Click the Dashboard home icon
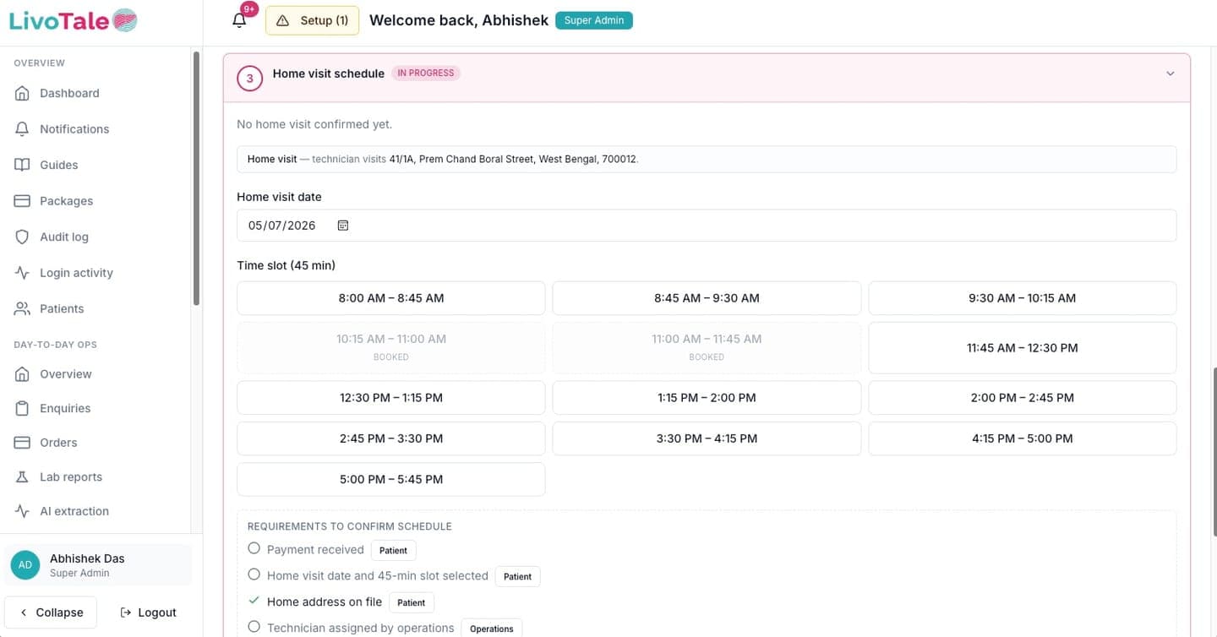This screenshot has height=637, width=1217. pyautogui.click(x=22, y=93)
